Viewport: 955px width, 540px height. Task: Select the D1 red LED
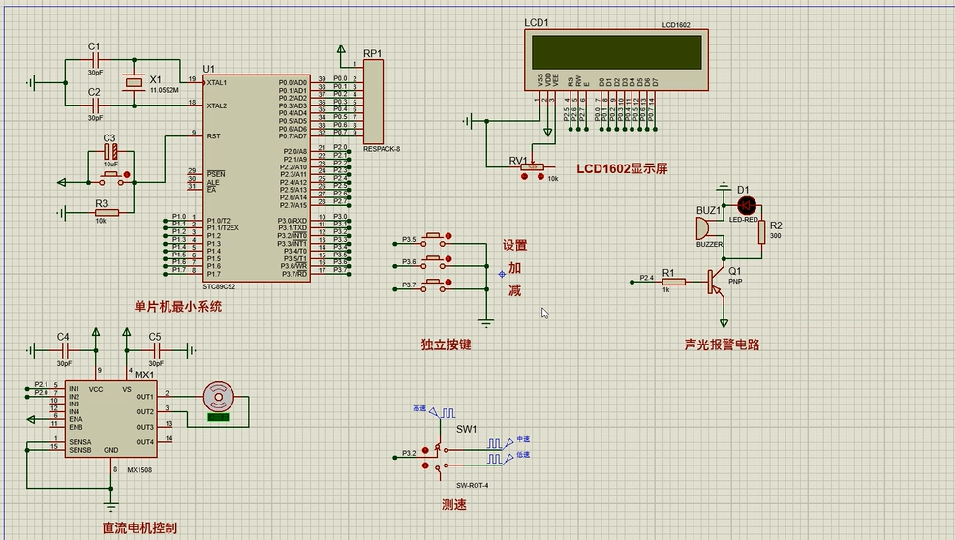tap(746, 205)
